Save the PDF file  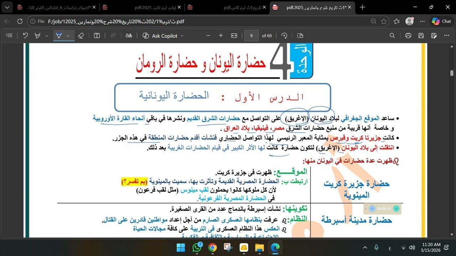pyautogui.click(x=421, y=36)
